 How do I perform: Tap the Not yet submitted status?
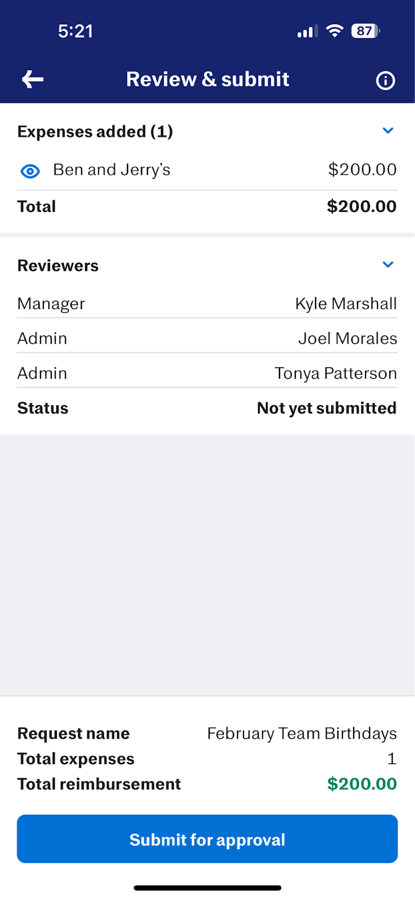coord(327,408)
